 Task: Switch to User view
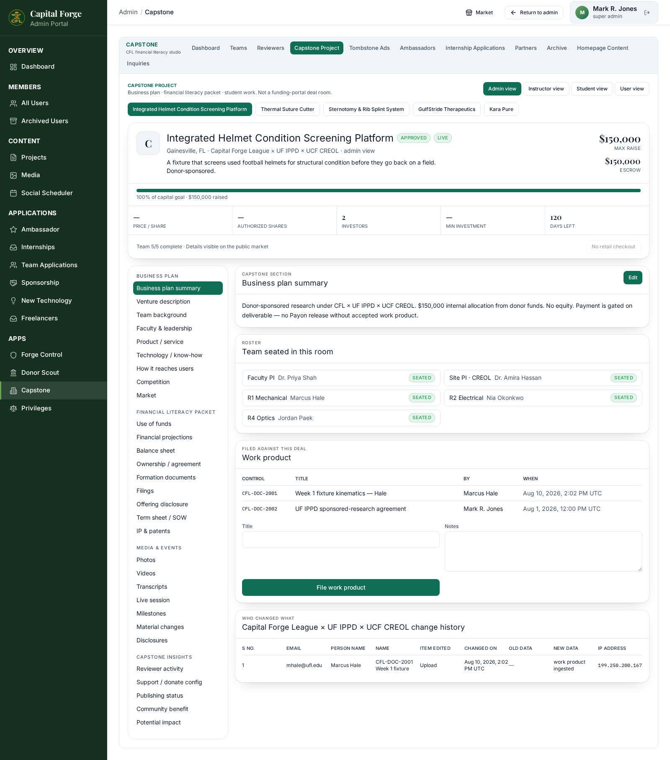632,89
